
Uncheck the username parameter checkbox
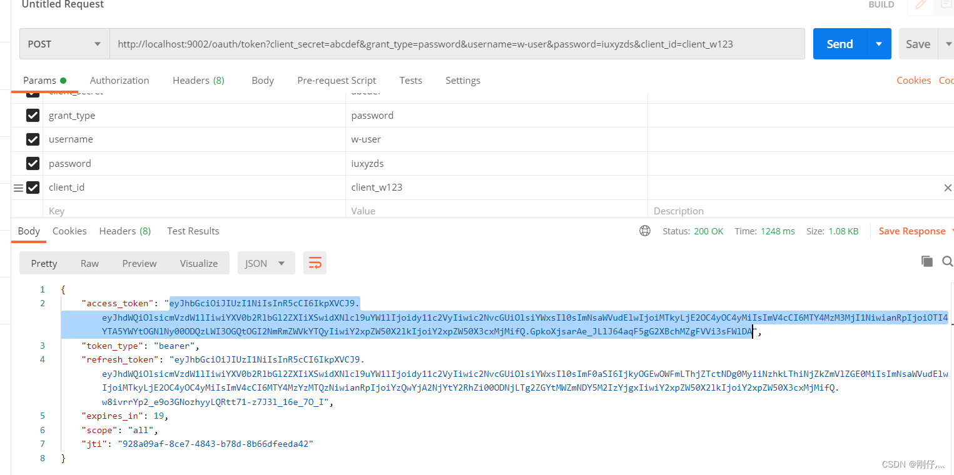(x=33, y=139)
